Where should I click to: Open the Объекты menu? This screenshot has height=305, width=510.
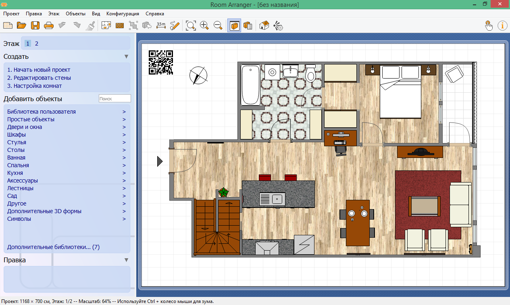pyautogui.click(x=75, y=13)
